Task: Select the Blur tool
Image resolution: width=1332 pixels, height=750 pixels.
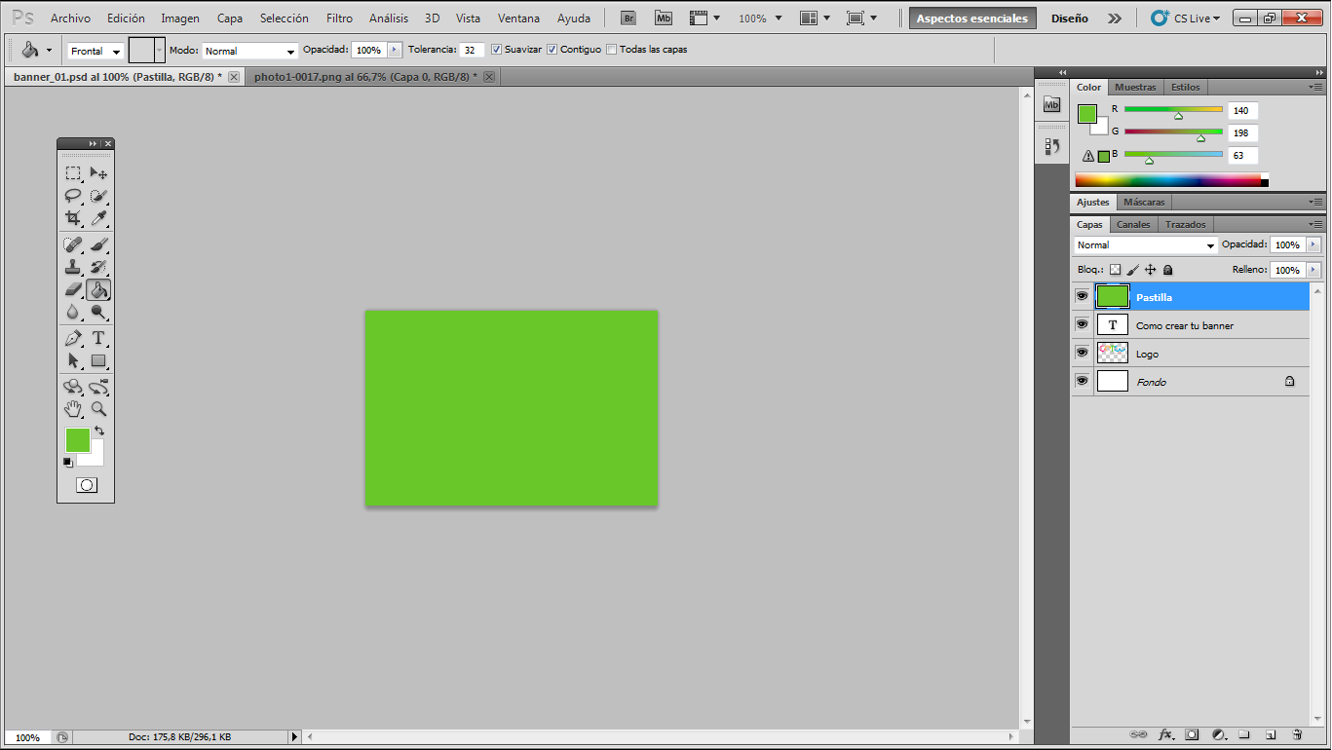Action: 73,312
